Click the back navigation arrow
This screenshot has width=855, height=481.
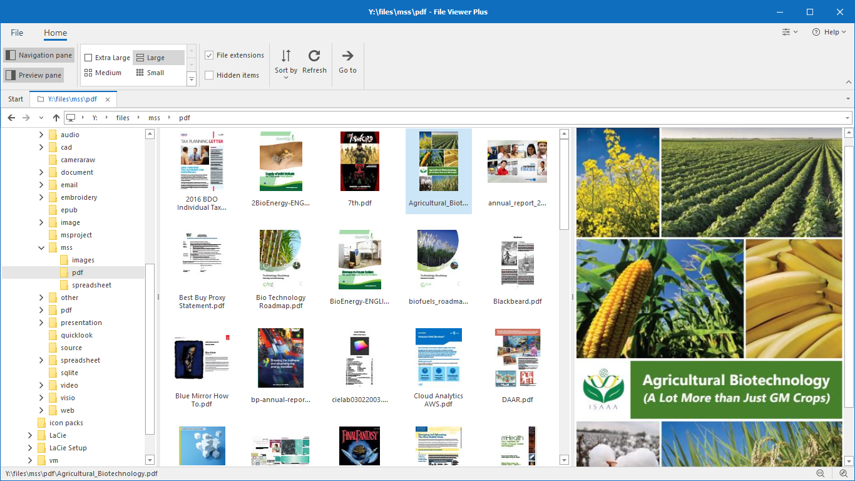pos(11,117)
